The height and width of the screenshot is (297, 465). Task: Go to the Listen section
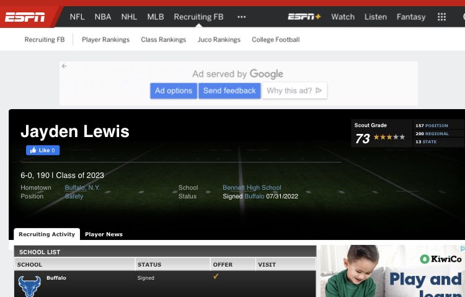(376, 17)
